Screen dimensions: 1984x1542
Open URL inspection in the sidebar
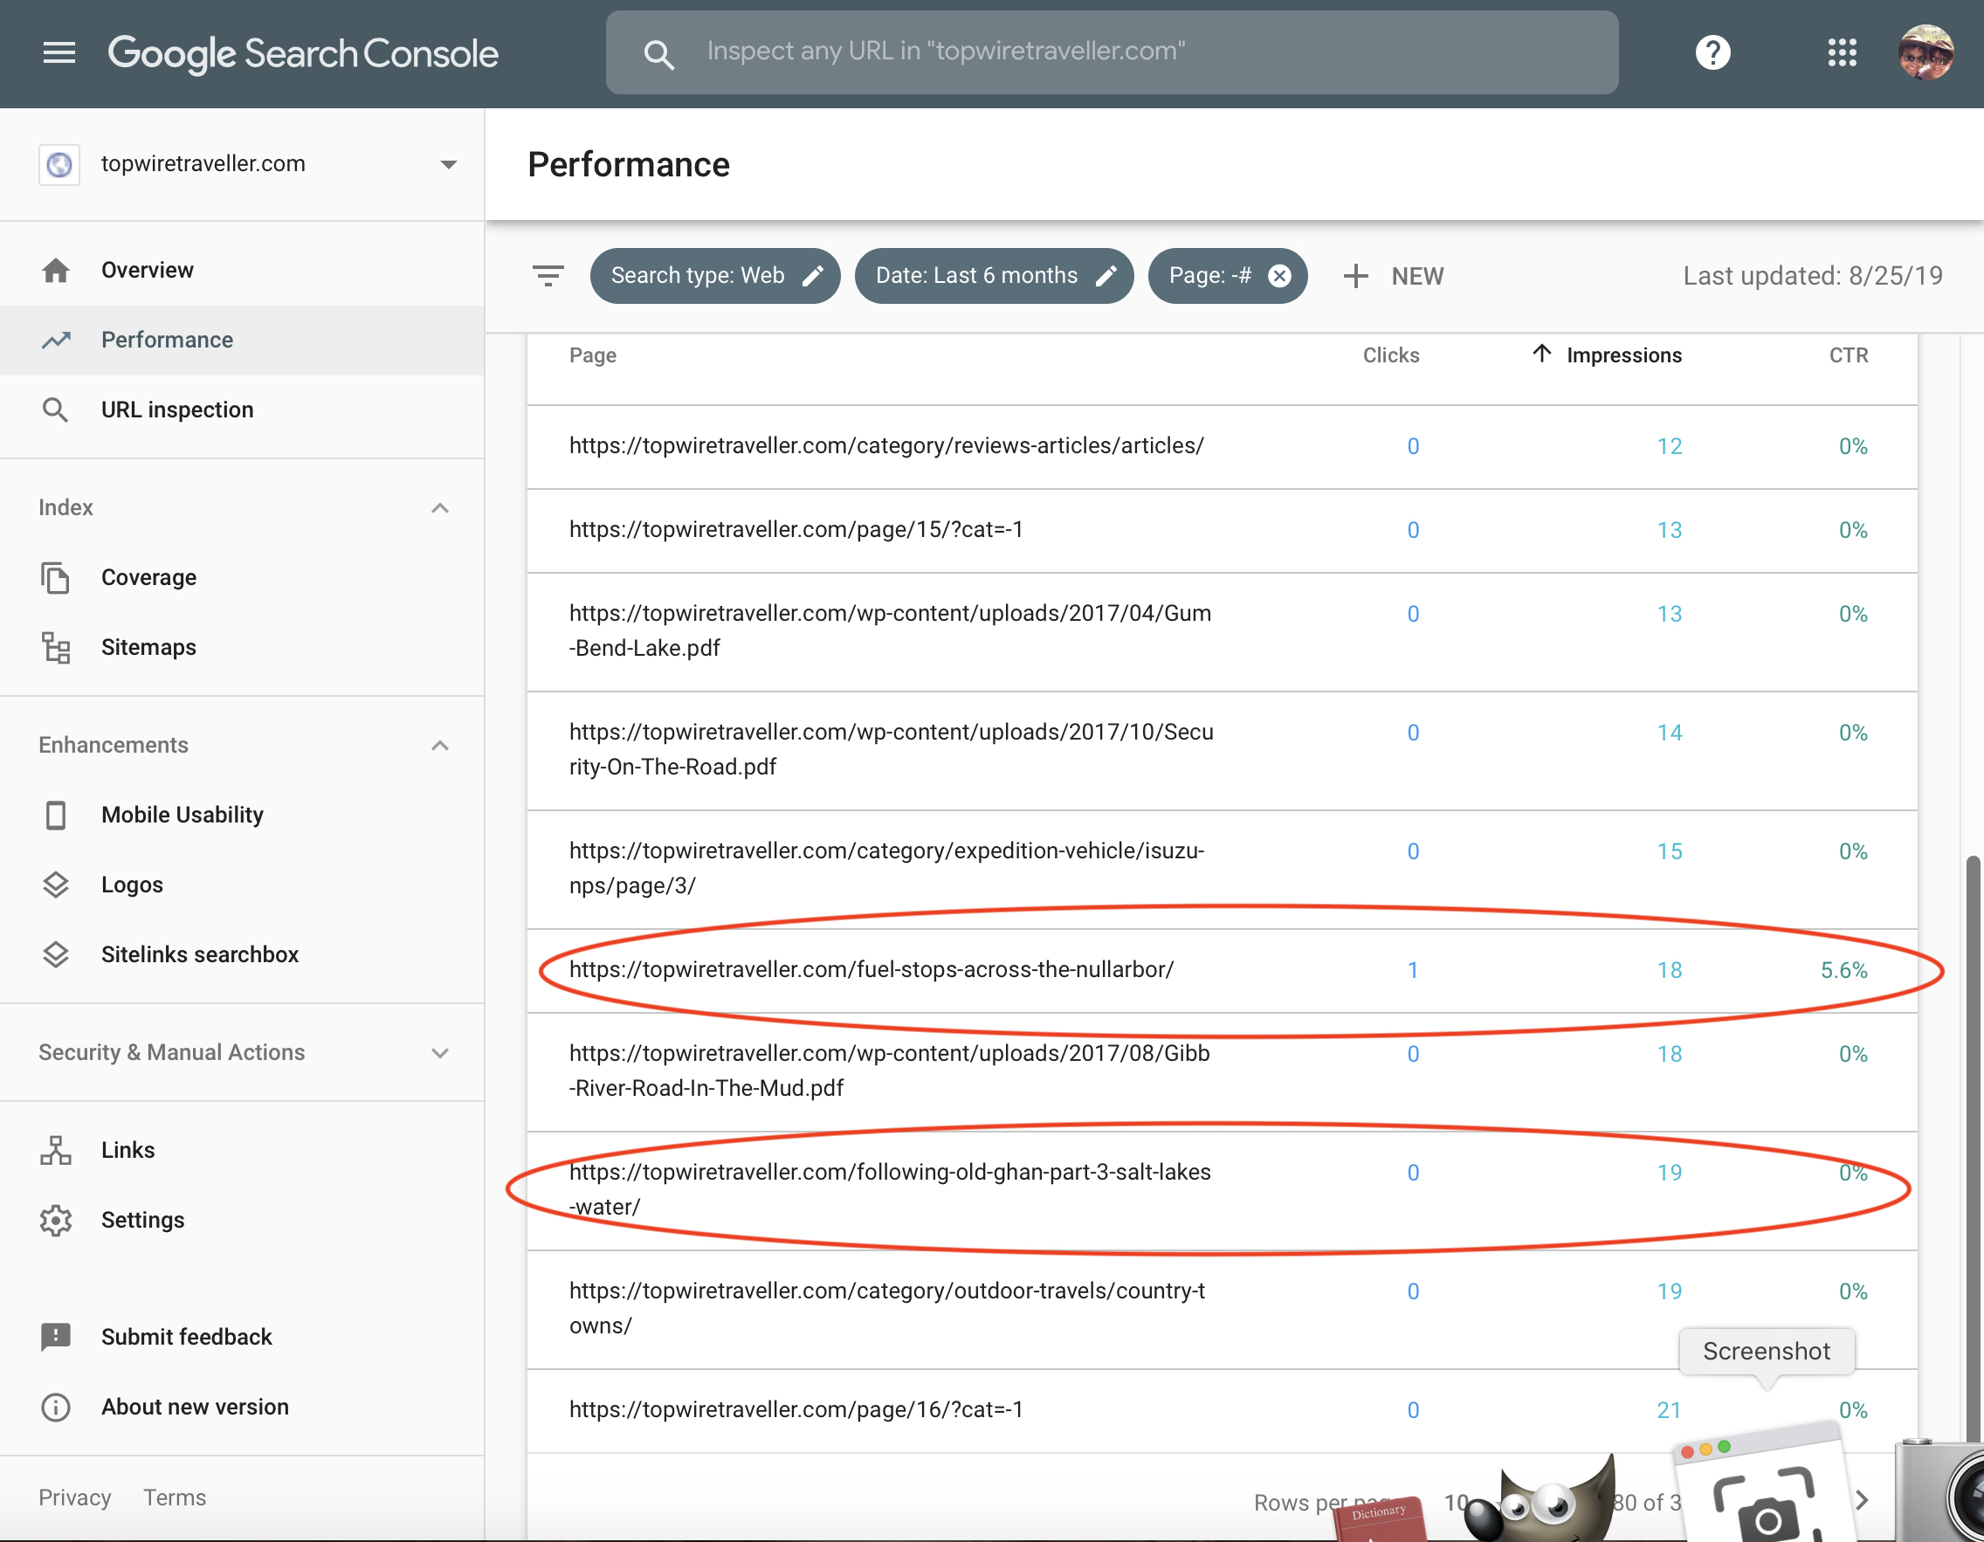pos(242,410)
